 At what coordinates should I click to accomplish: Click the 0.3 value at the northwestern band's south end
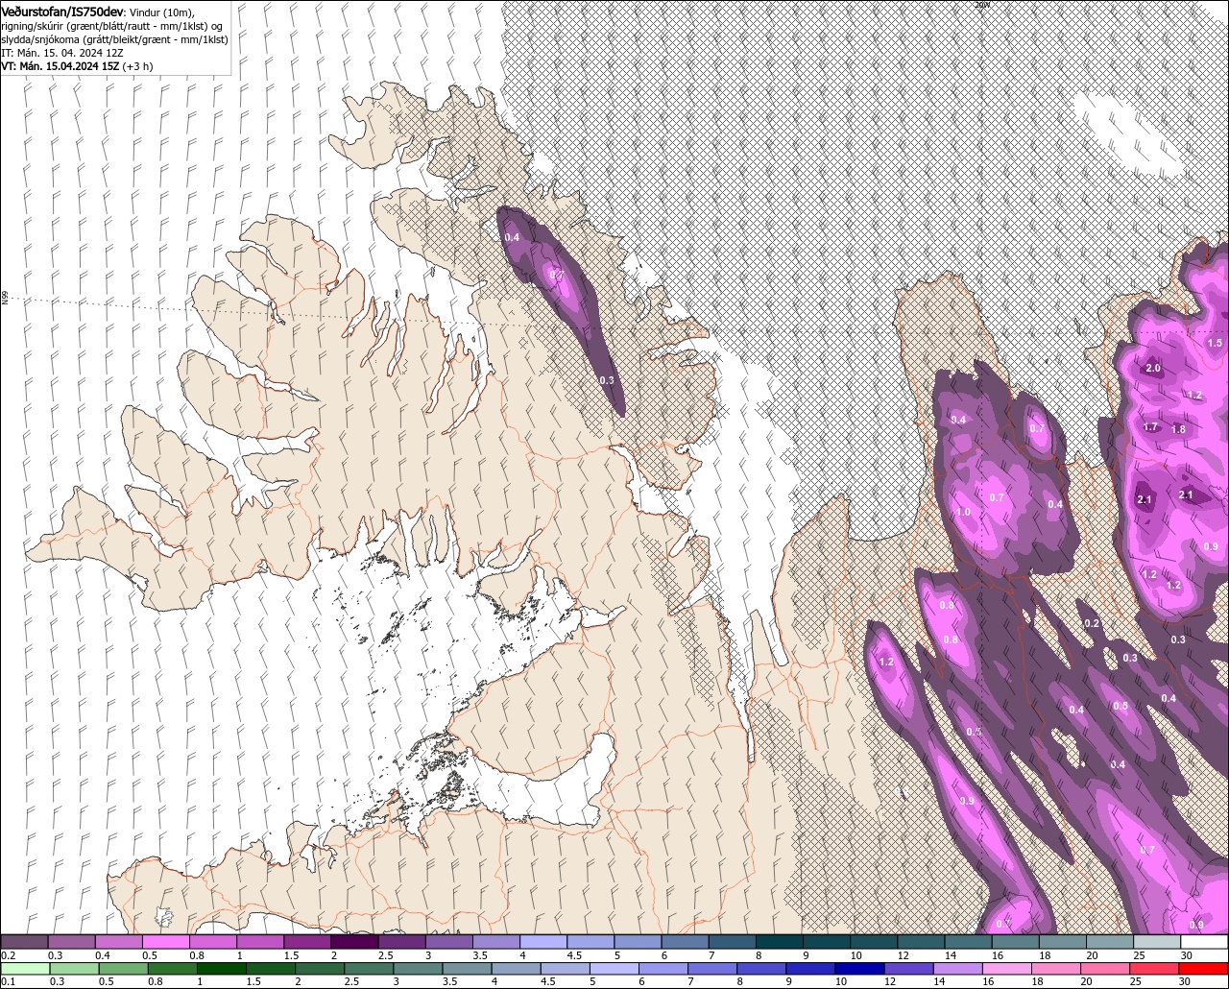tap(607, 380)
